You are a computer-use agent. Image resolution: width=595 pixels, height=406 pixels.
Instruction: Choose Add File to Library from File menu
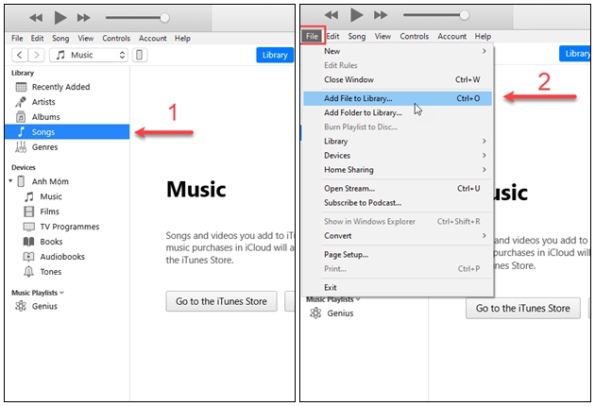398,98
